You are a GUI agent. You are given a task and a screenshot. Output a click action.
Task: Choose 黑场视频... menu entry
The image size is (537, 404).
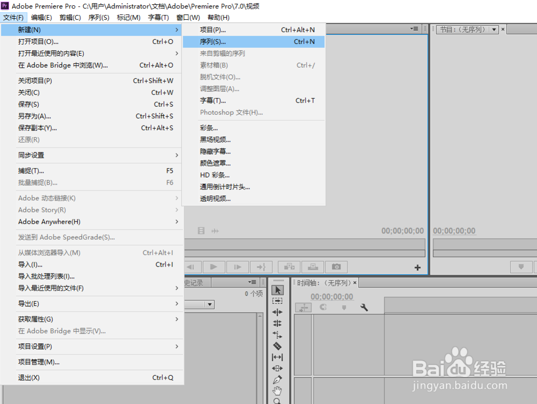[x=254, y=139]
